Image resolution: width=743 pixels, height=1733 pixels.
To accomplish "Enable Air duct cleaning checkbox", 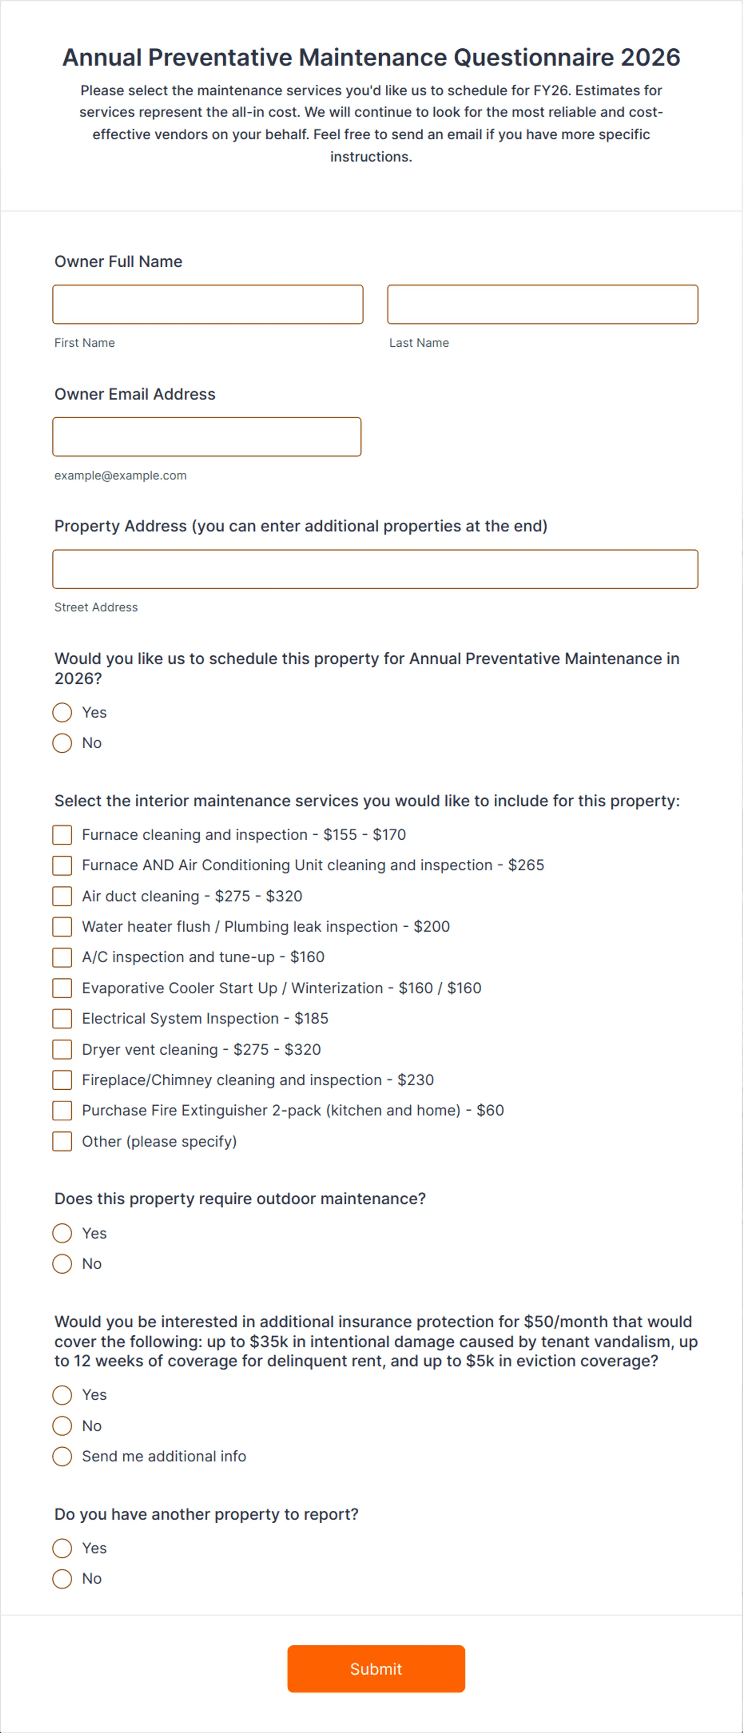I will coord(63,896).
